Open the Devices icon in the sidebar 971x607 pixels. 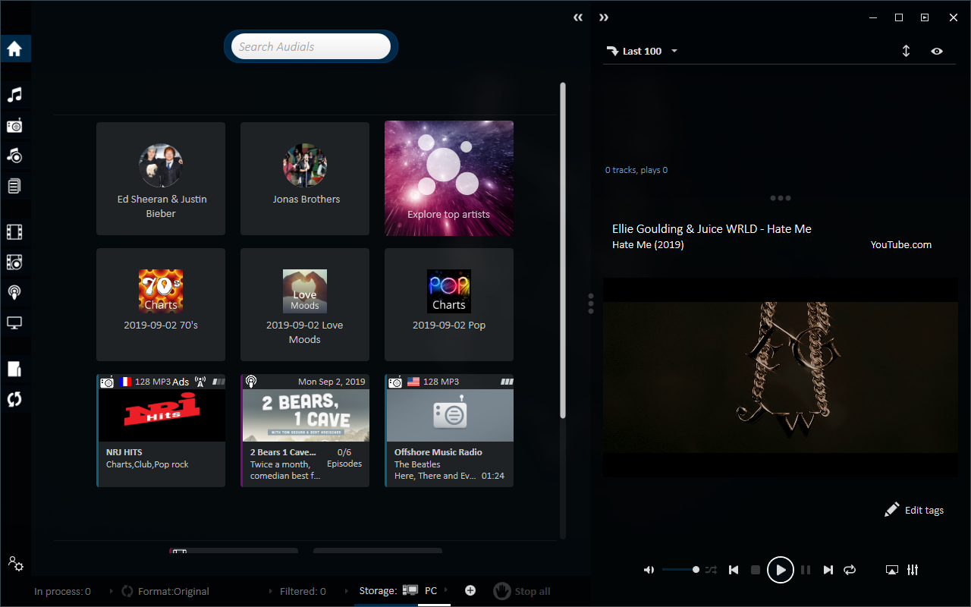(x=14, y=369)
